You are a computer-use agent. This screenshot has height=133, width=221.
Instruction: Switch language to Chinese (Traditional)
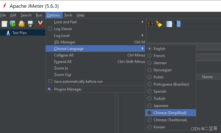tap(171, 120)
